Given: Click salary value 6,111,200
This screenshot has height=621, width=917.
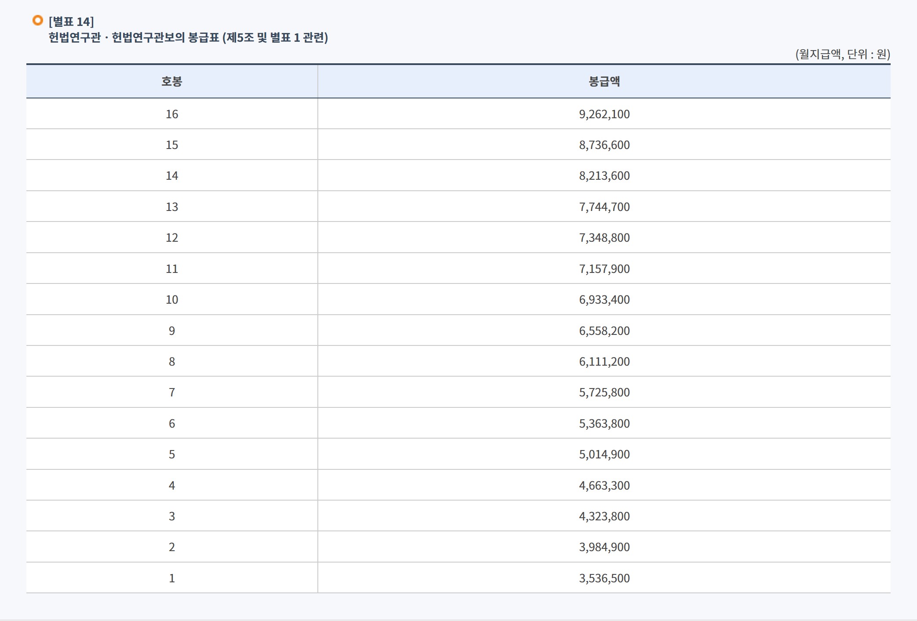Looking at the screenshot, I should pyautogui.click(x=604, y=362).
